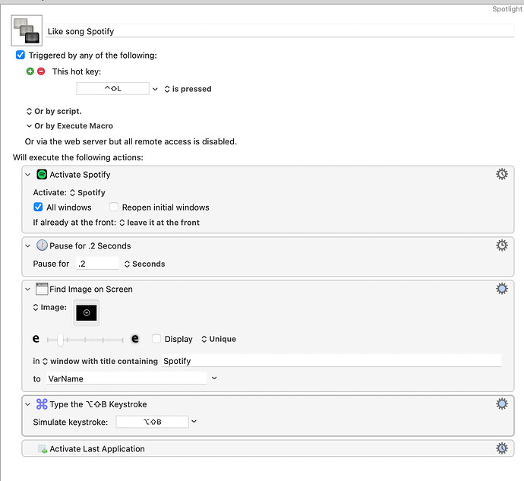Click the 'Or by script.' trigger option
This screenshot has height=481, width=524.
[x=54, y=111]
